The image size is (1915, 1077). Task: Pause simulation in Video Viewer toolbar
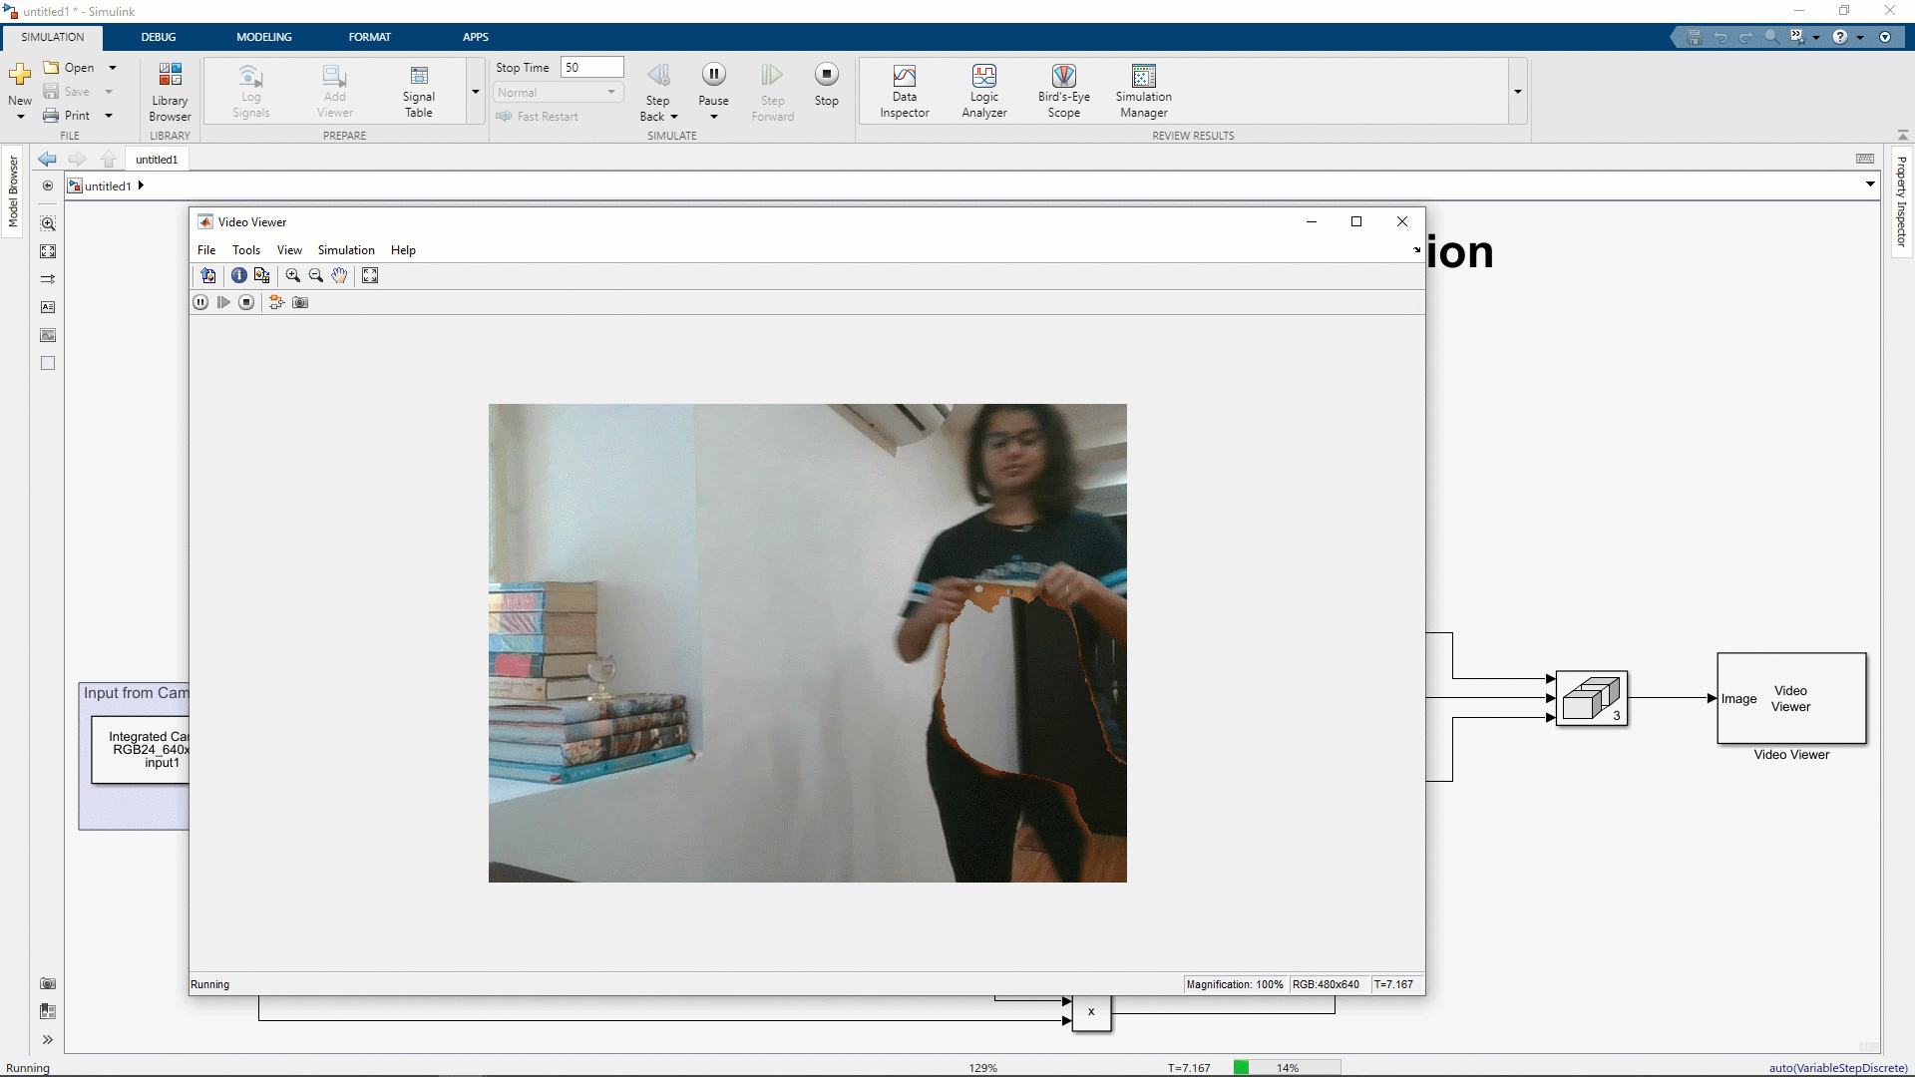200,302
